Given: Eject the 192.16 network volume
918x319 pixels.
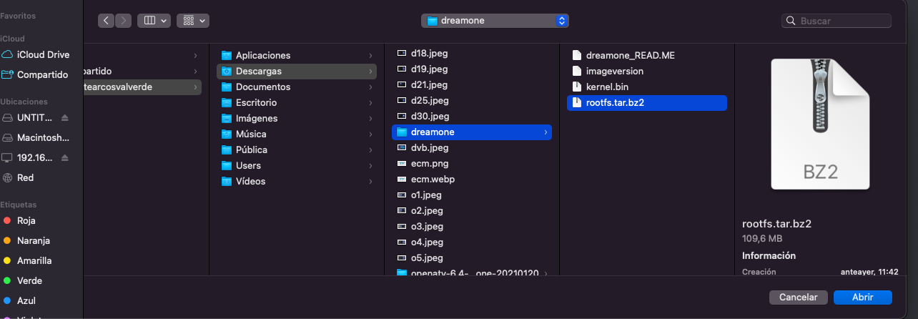Looking at the screenshot, I should pyautogui.click(x=65, y=157).
